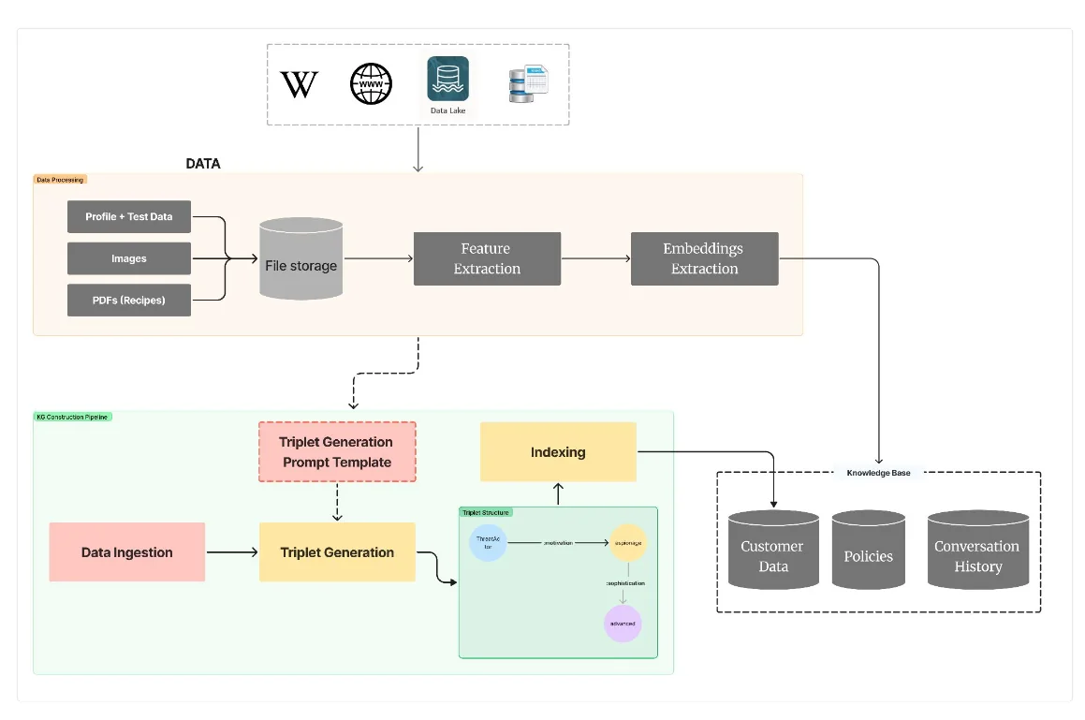Image resolution: width=1085 pixels, height=720 pixels.
Task: Click the Wikipedia W icon
Action: tap(299, 84)
